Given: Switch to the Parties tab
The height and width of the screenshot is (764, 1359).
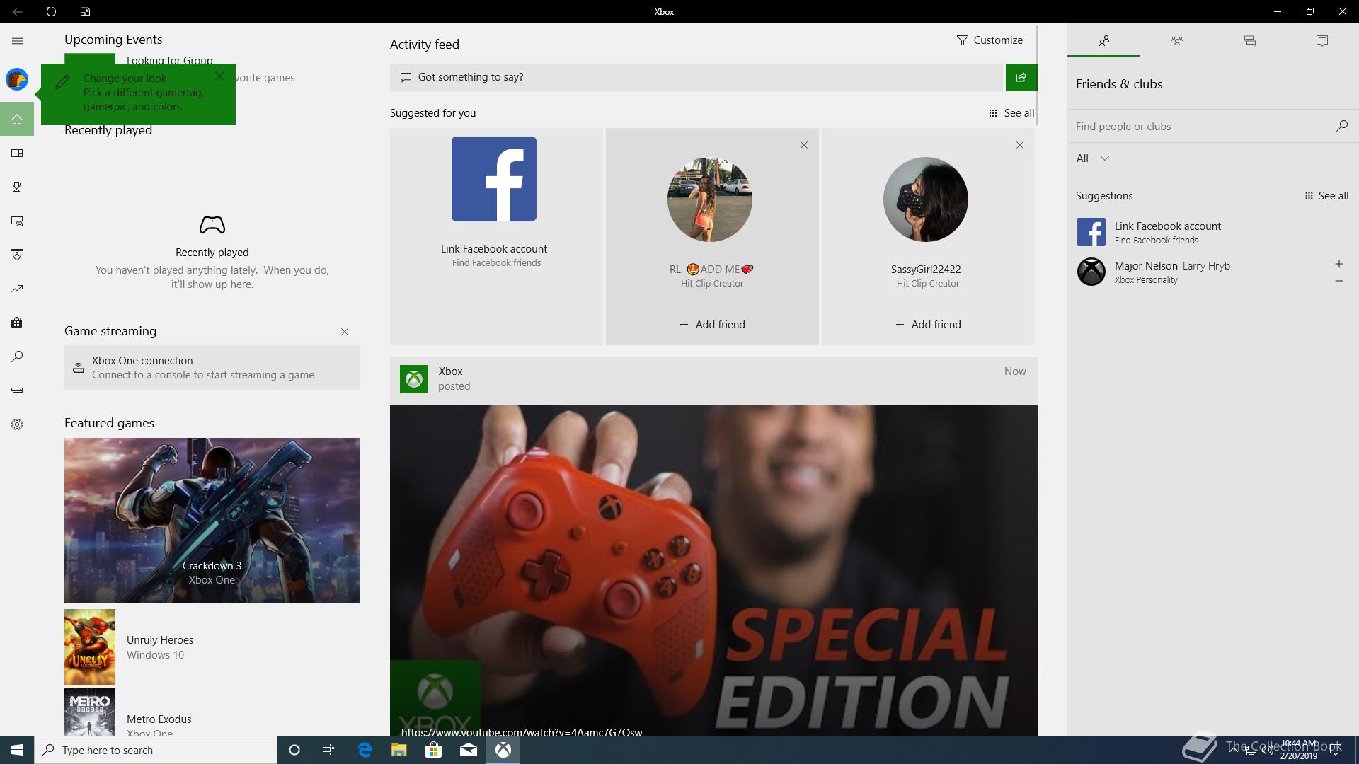Looking at the screenshot, I should click(1176, 41).
